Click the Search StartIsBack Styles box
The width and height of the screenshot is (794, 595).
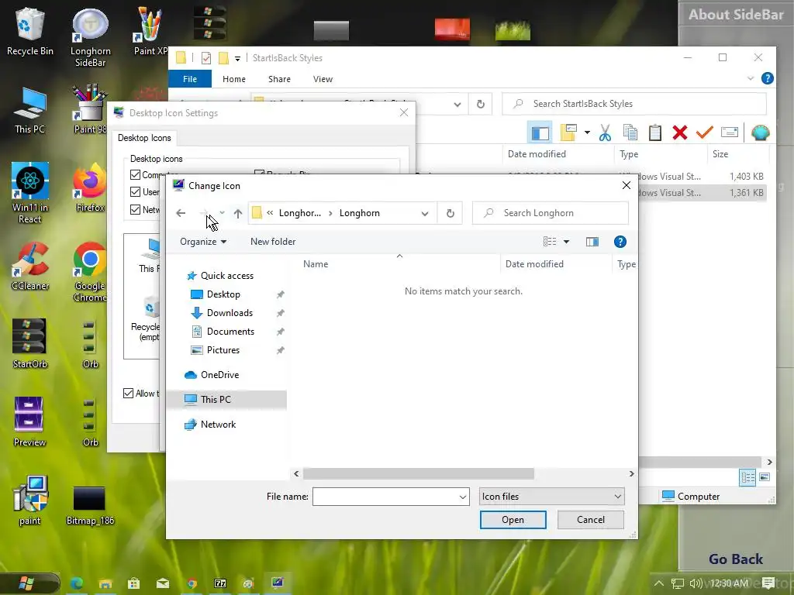(634, 104)
